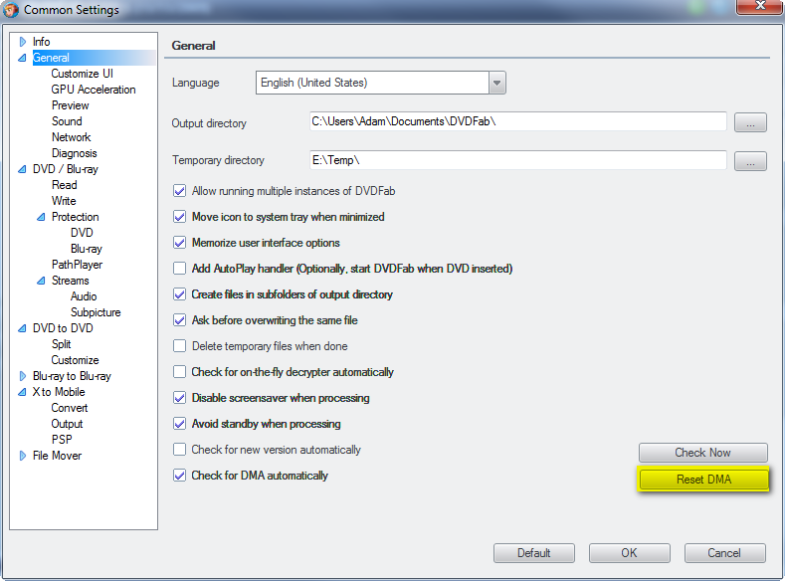Open Customize UI settings
The width and height of the screenshot is (785, 581).
click(83, 74)
